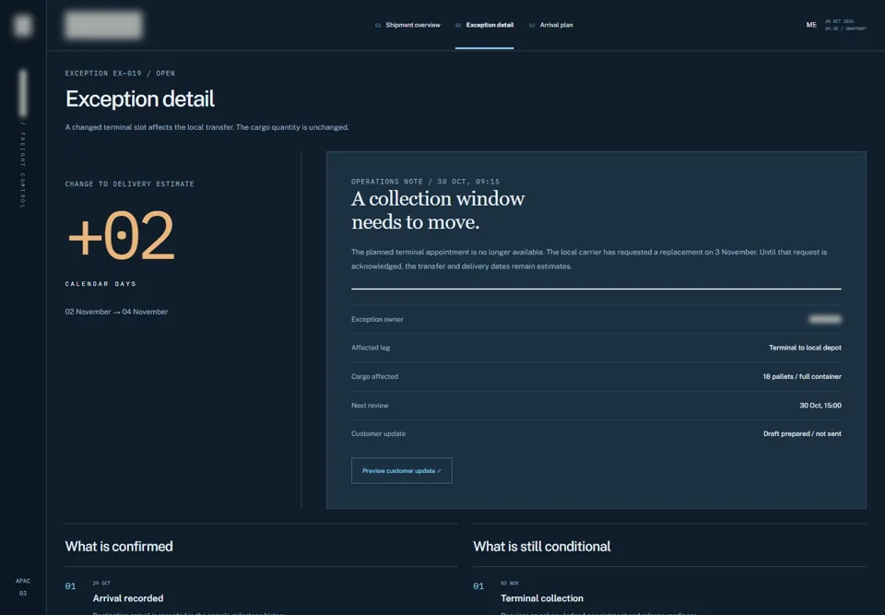Click the 18 pallets / full container value
This screenshot has height=615, width=885.
[x=802, y=377]
